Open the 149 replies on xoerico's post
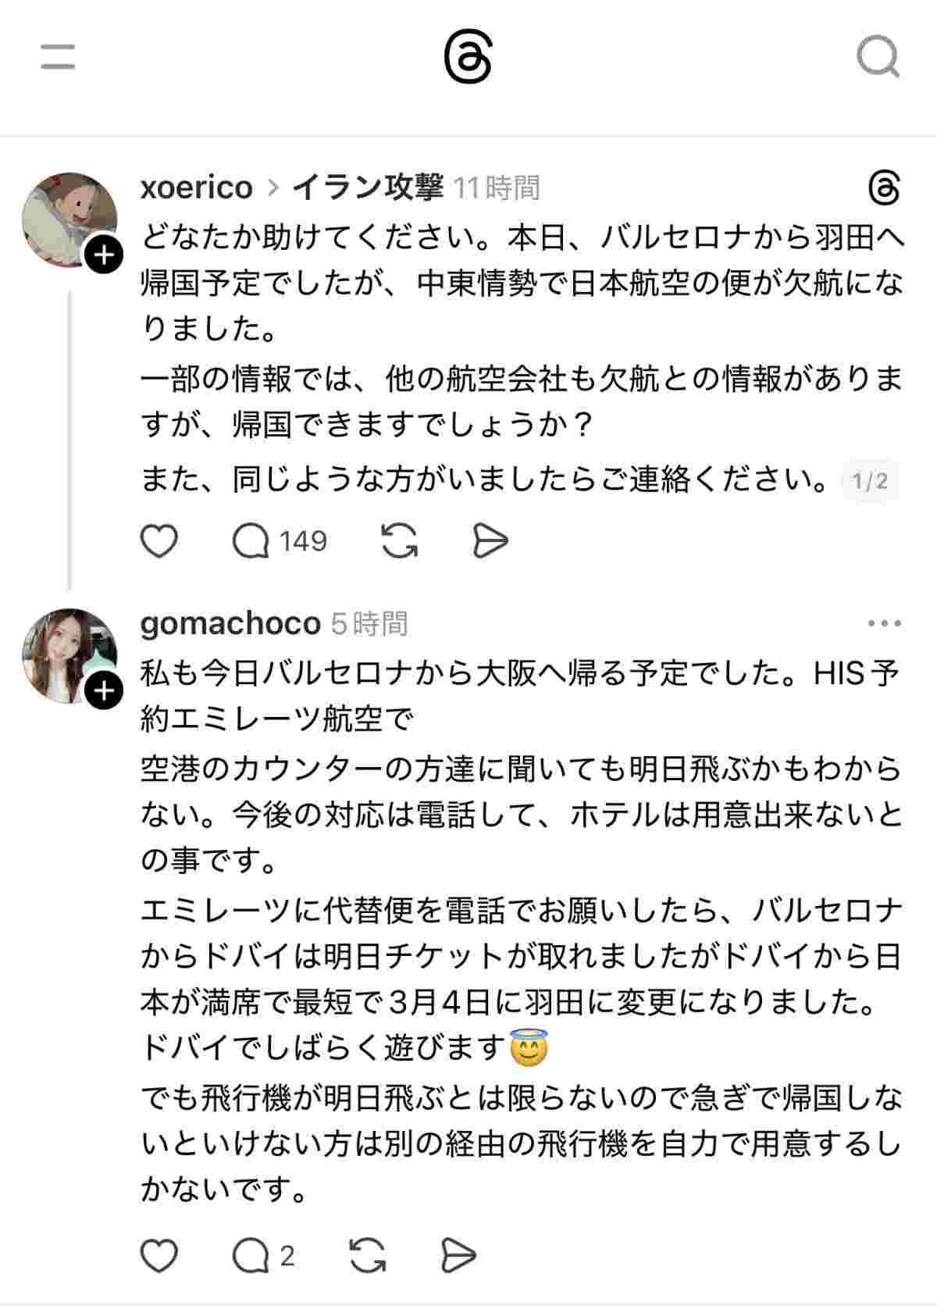The height and width of the screenshot is (1309, 937). pyautogui.click(x=280, y=540)
